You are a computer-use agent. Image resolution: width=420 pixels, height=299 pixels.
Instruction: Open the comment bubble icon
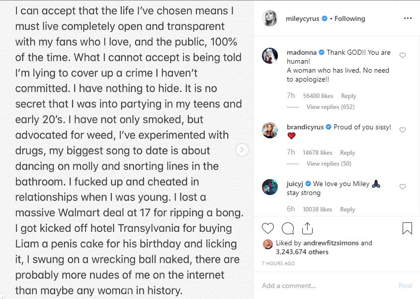click(x=288, y=228)
